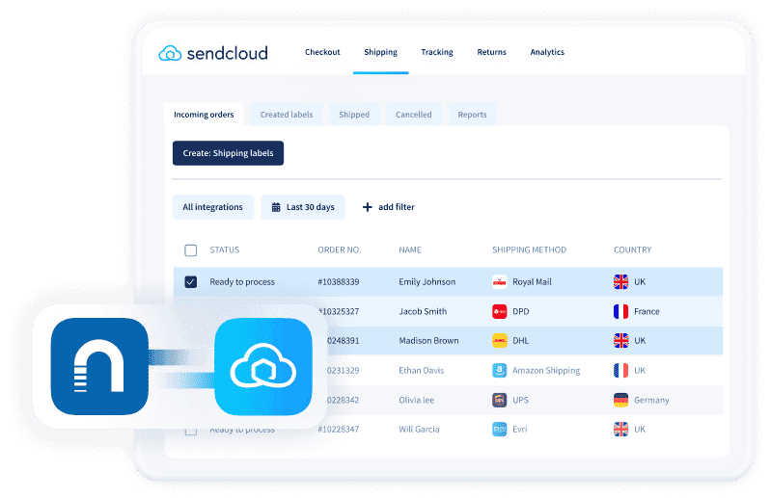771x498 pixels.
Task: Click the flag icon in Ethan Davis row
Action: click(x=621, y=371)
